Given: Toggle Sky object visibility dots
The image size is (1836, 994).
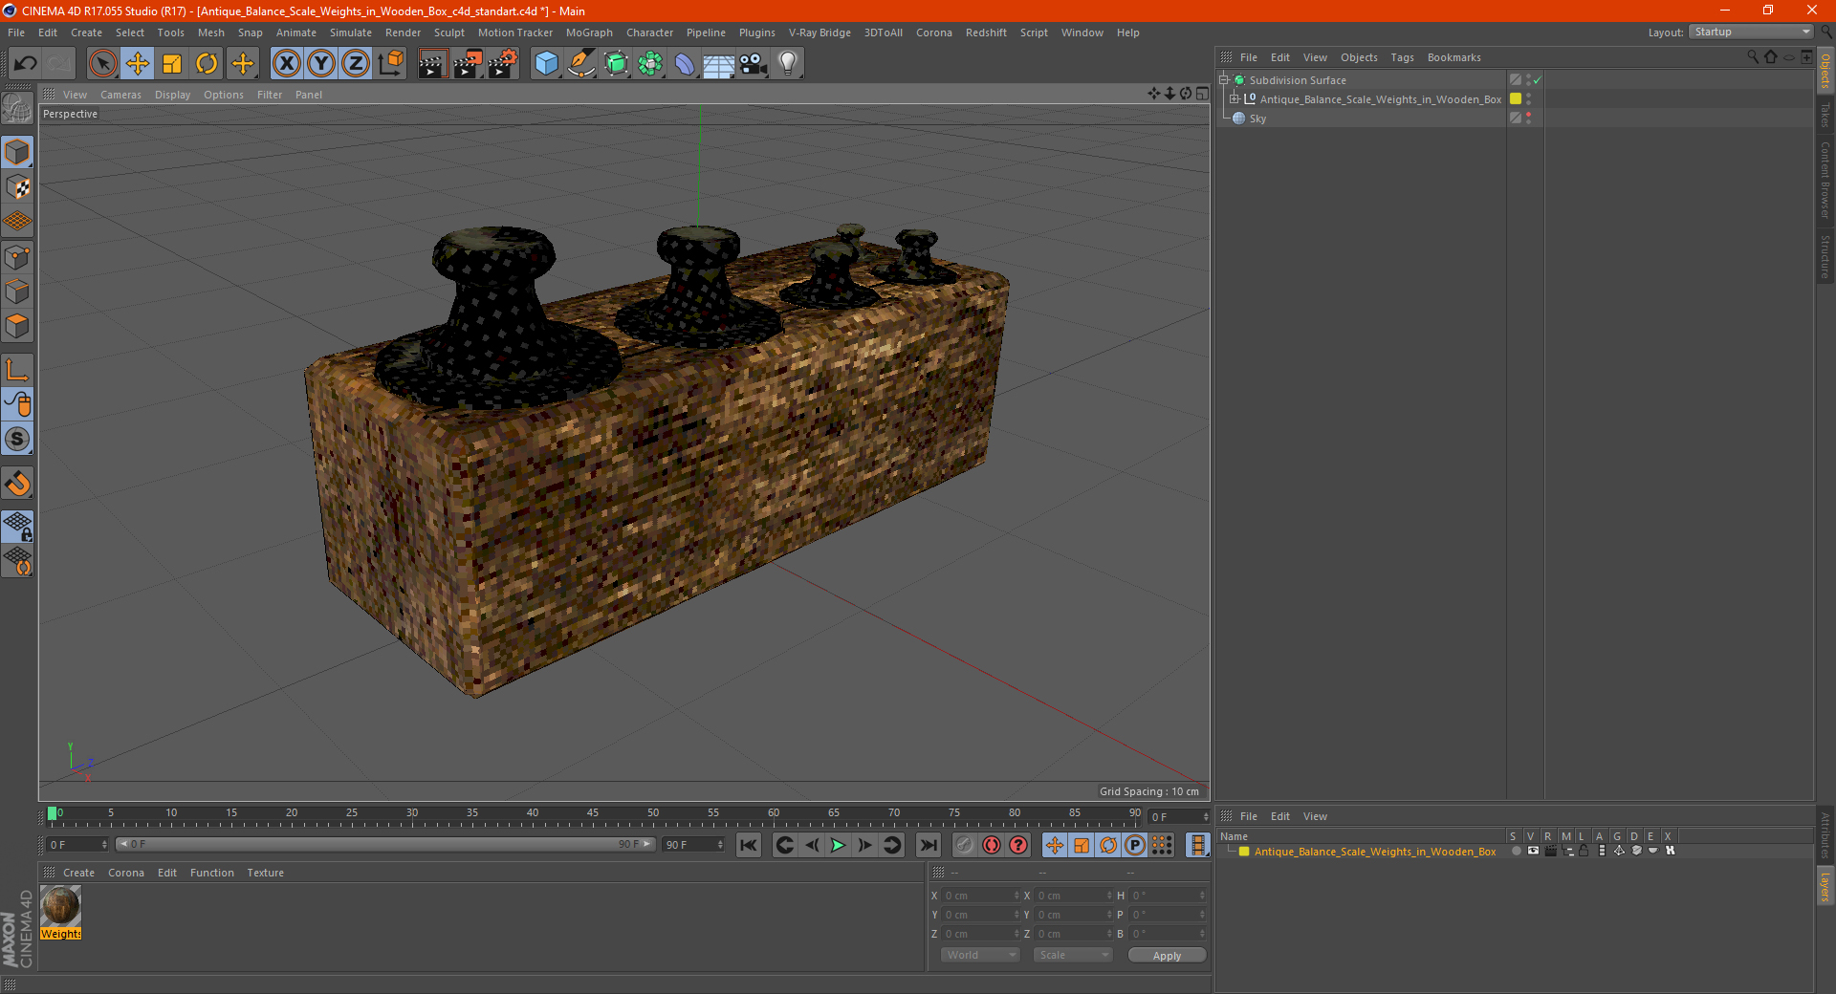Looking at the screenshot, I should 1528,119.
